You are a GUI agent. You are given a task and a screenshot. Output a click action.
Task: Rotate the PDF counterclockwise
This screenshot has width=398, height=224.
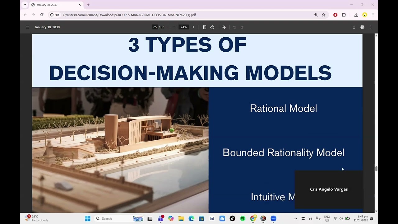(212, 27)
